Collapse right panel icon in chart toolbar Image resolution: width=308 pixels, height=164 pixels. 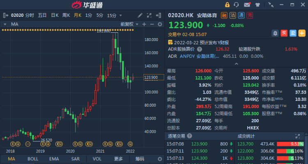coord(159,15)
